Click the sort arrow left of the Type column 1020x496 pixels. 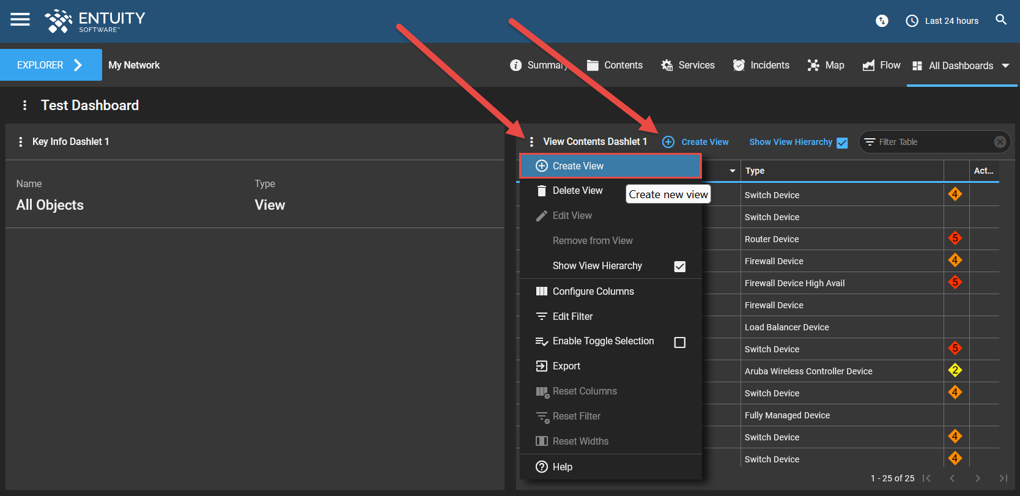point(732,171)
